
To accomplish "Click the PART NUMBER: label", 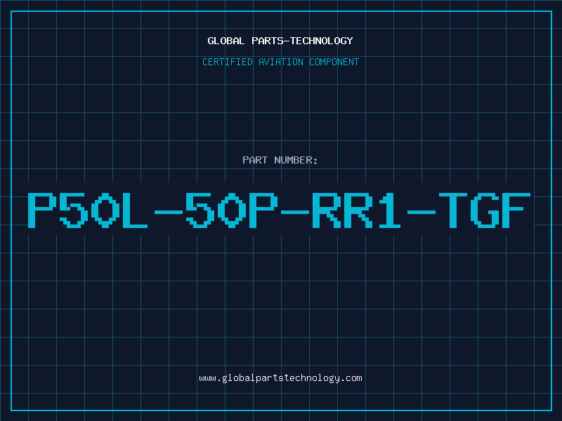I will point(280,160).
